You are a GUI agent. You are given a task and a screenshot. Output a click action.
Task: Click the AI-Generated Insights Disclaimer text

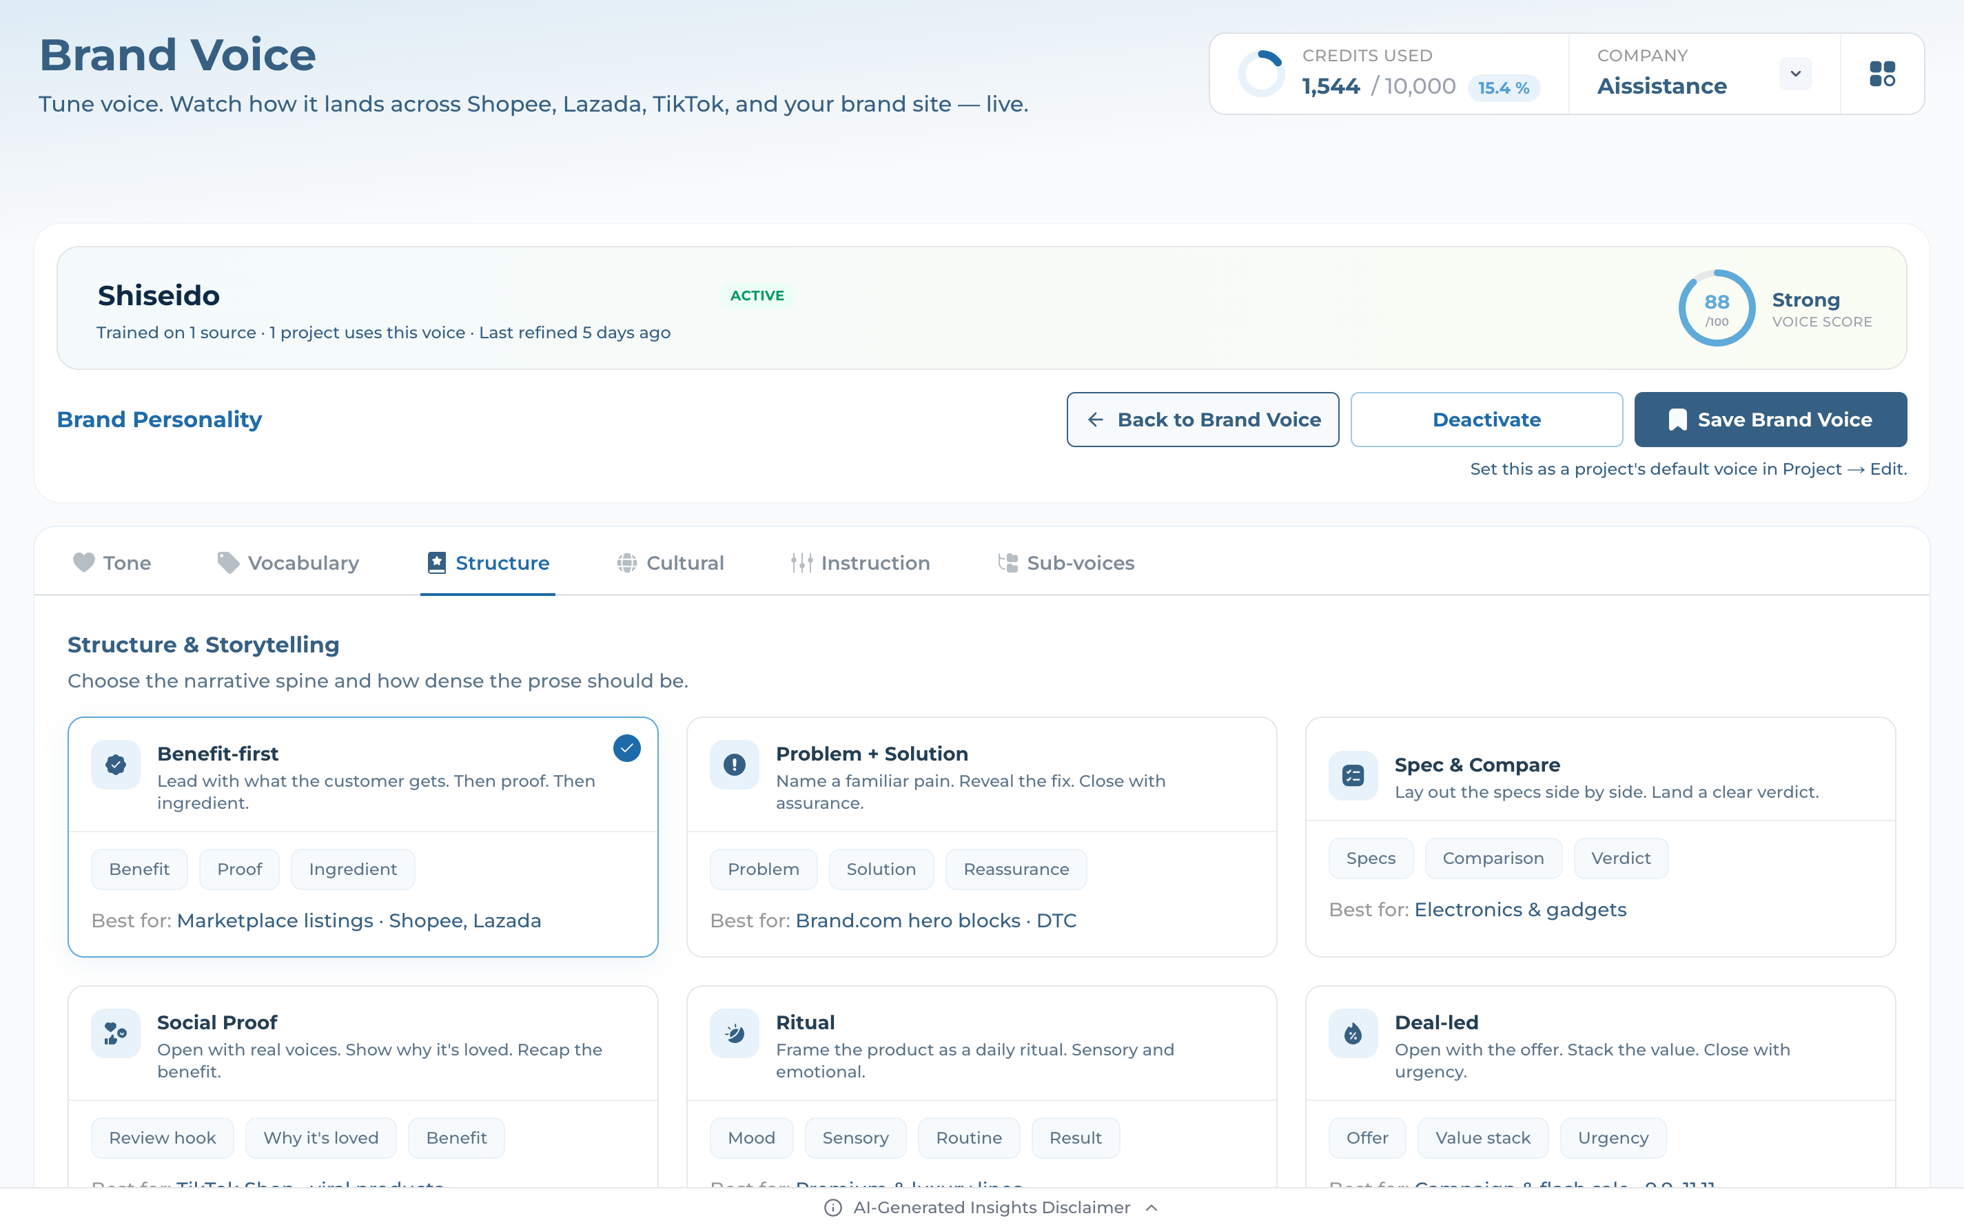992,1208
